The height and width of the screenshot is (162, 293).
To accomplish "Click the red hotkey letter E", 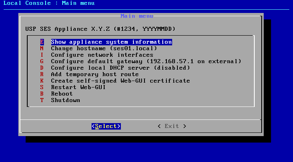I will click(x=42, y=42).
